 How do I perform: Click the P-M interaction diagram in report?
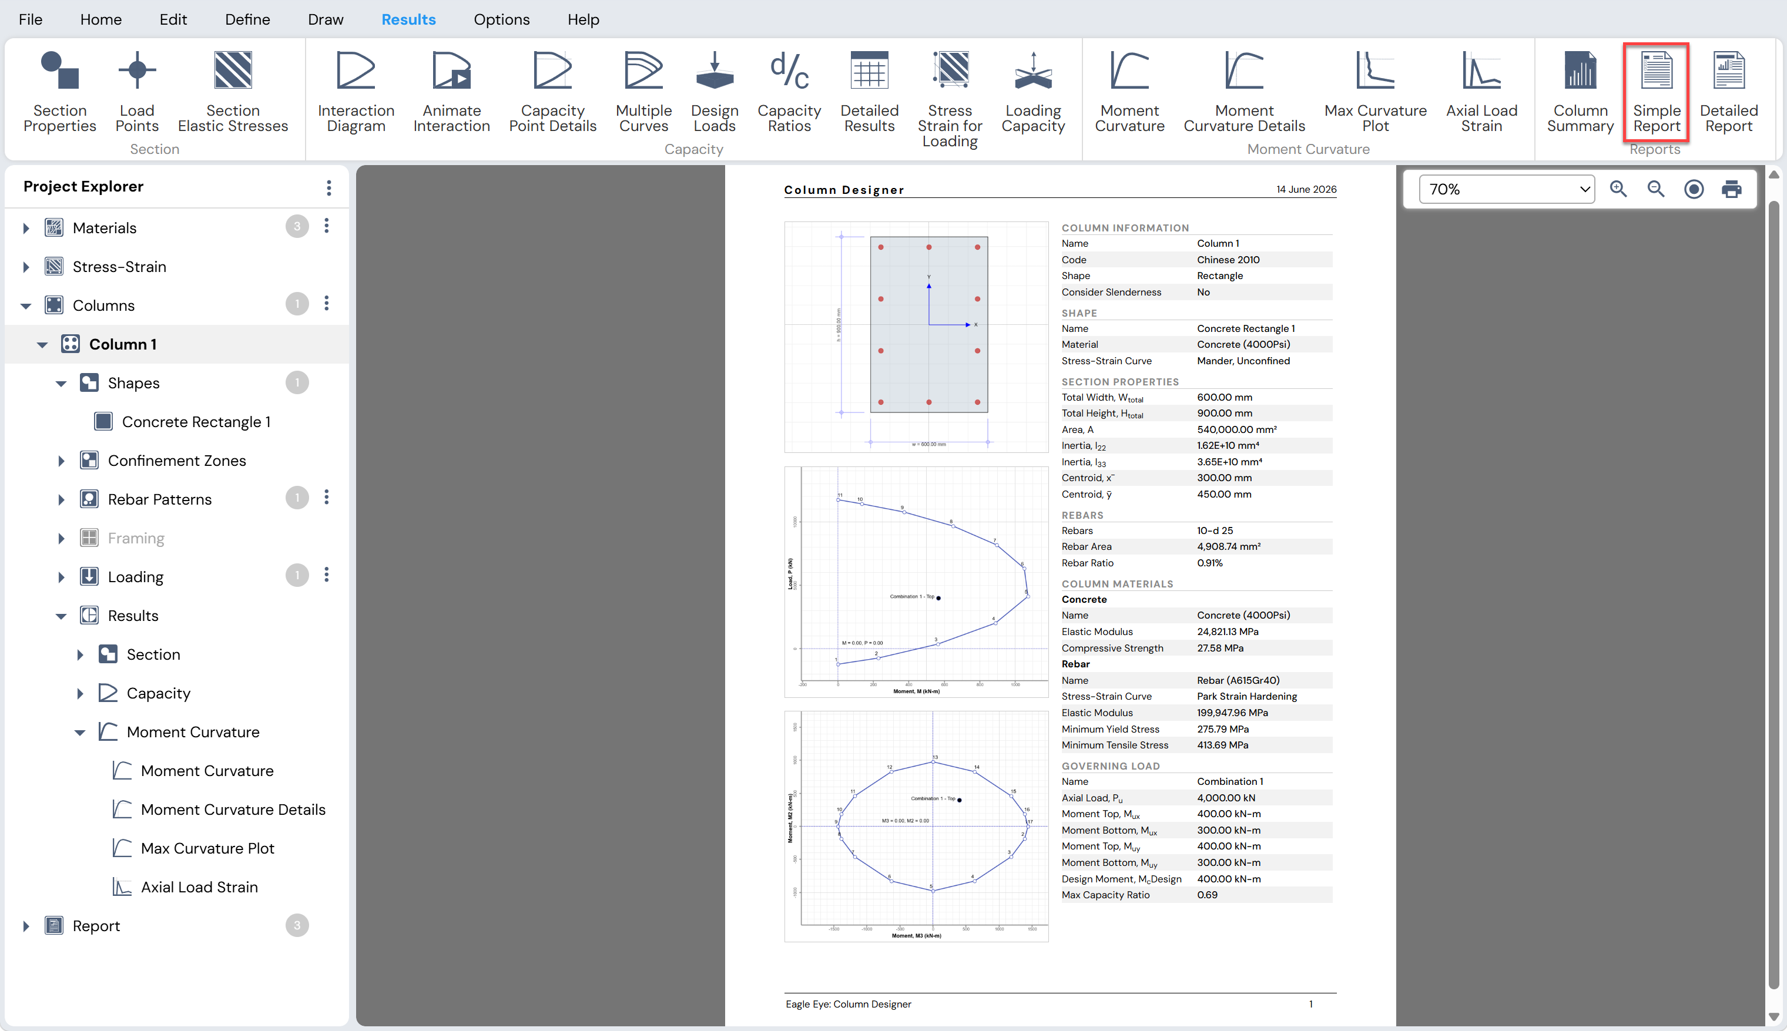[916, 582]
